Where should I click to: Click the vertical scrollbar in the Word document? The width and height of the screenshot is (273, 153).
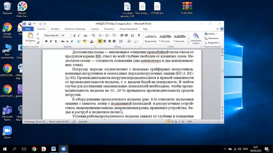click(222, 82)
